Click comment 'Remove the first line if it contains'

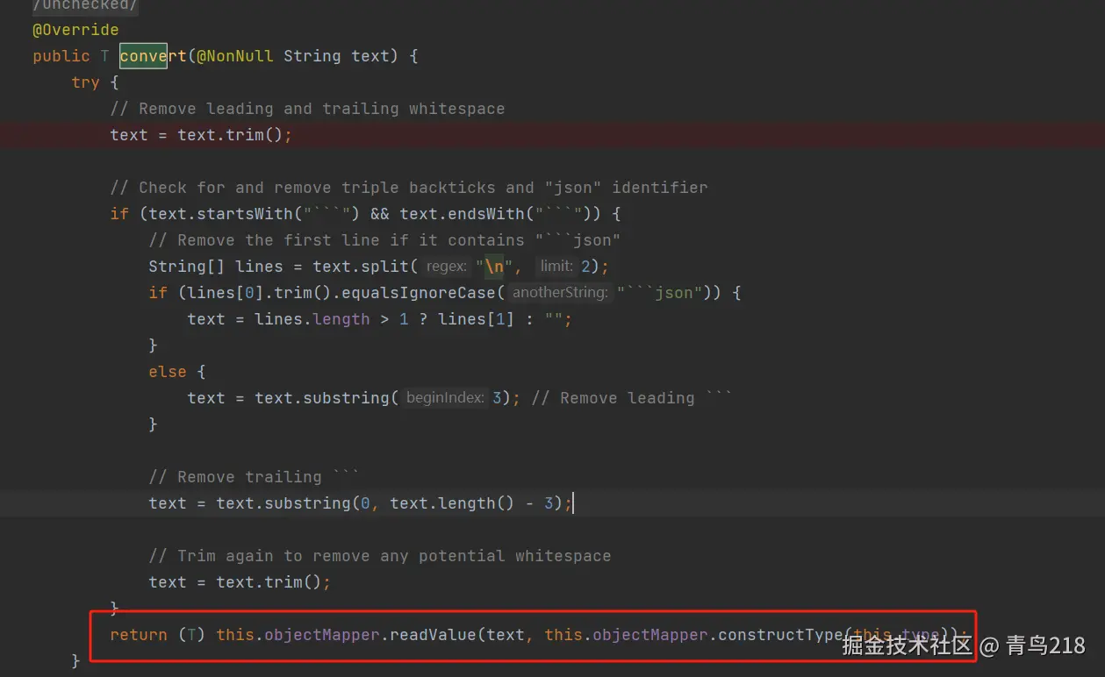point(384,240)
